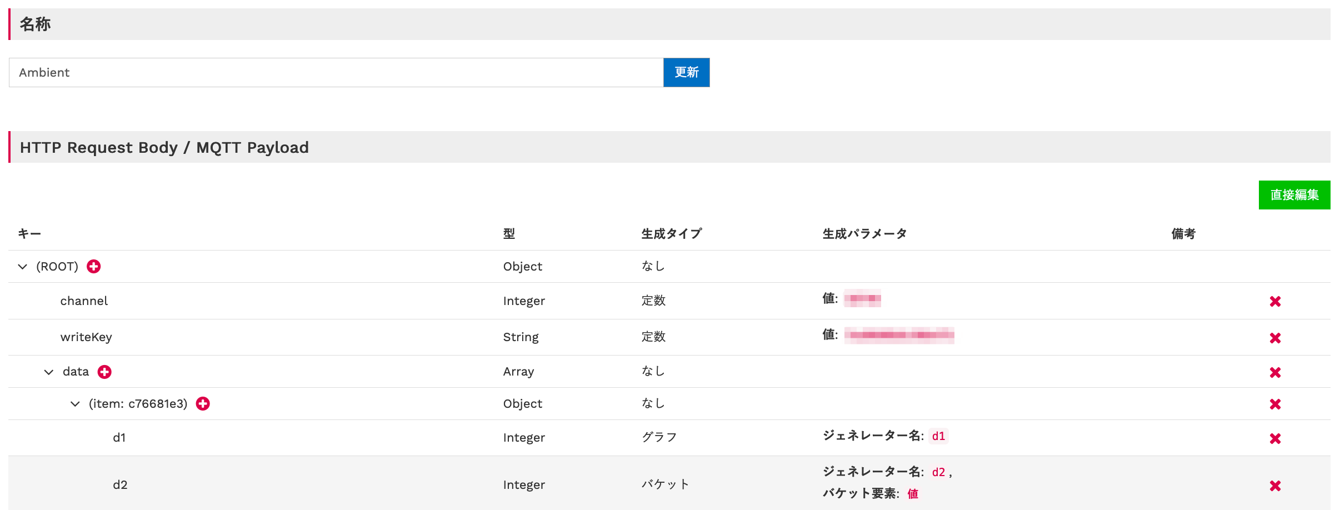The width and height of the screenshot is (1340, 510).
Task: Add a child key to item c76681e3
Action: coord(203,404)
